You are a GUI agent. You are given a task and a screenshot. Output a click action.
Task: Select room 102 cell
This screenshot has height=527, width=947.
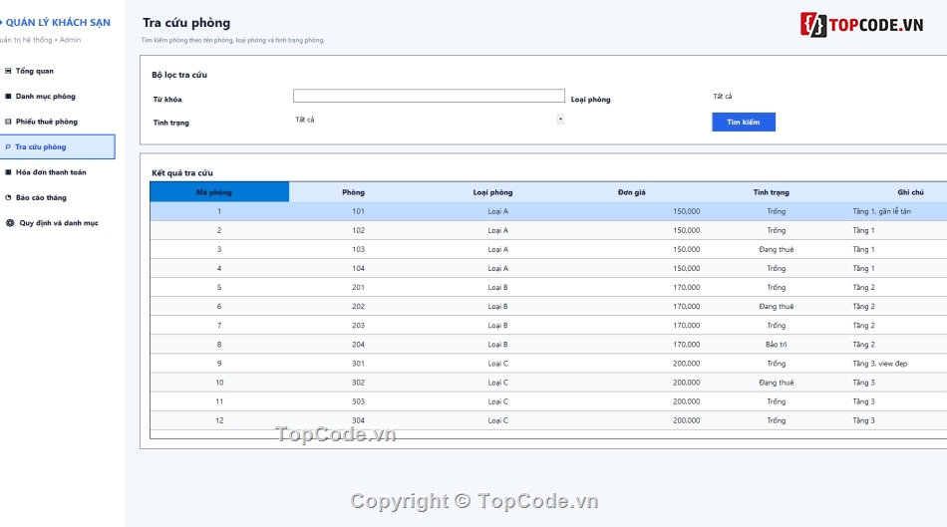358,230
